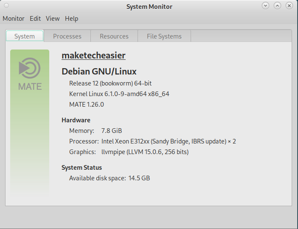Click the Kernel Linux 6.1.0-9-amd64 line
The width and height of the screenshot is (298, 229).
click(119, 94)
